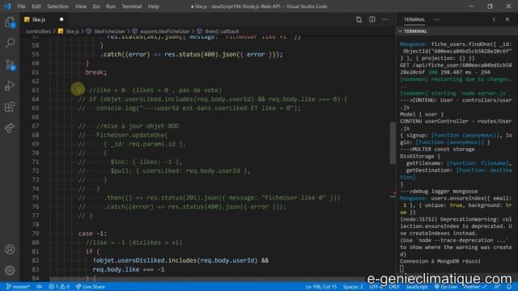Open the Edit menu
The width and height of the screenshot is (518, 291).
(x=36, y=6)
